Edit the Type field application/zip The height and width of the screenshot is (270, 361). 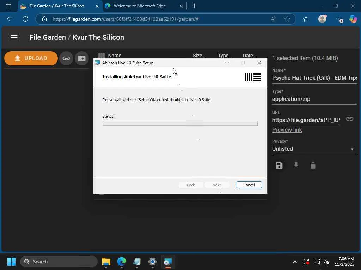pyautogui.click(x=314, y=99)
